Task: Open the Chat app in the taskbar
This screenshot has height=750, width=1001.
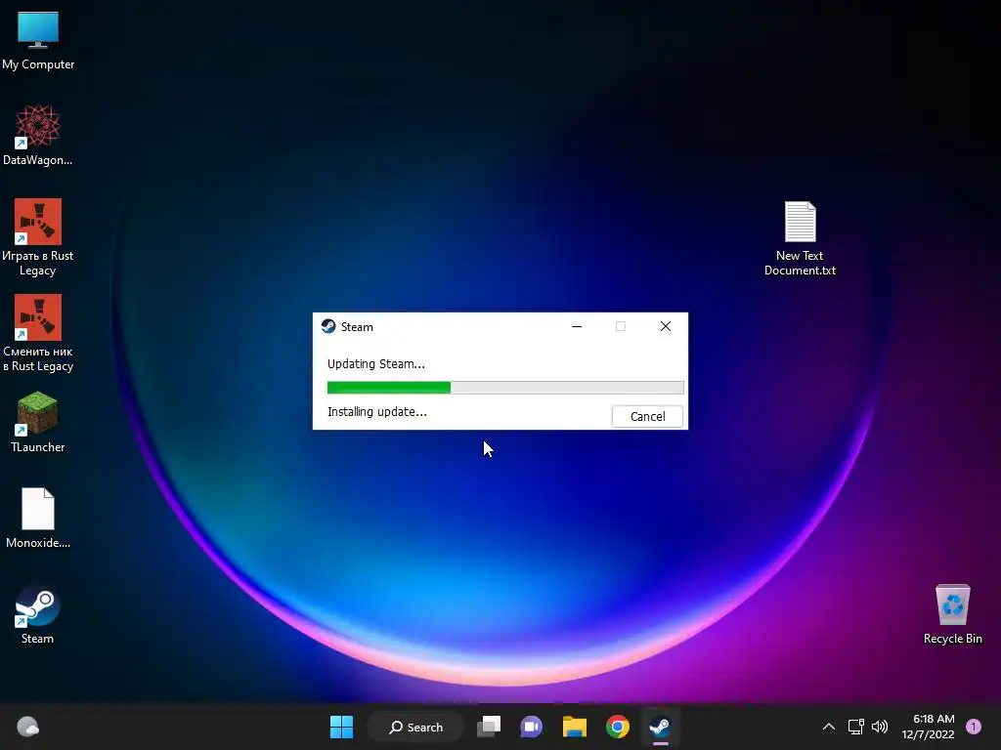Action: click(531, 727)
